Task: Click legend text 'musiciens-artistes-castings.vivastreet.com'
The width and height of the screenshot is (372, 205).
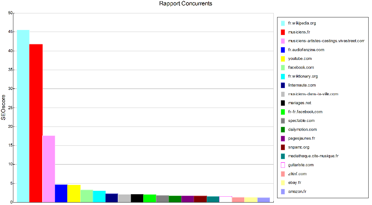Action: pos(326,41)
